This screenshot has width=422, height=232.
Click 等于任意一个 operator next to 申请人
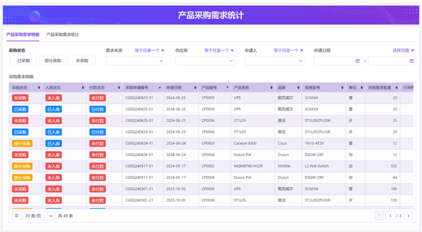pyautogui.click(x=288, y=50)
